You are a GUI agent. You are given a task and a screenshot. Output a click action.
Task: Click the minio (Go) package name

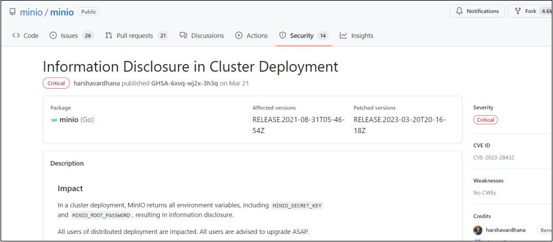pyautogui.click(x=77, y=120)
